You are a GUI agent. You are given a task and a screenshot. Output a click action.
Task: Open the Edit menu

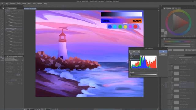click(6, 4)
